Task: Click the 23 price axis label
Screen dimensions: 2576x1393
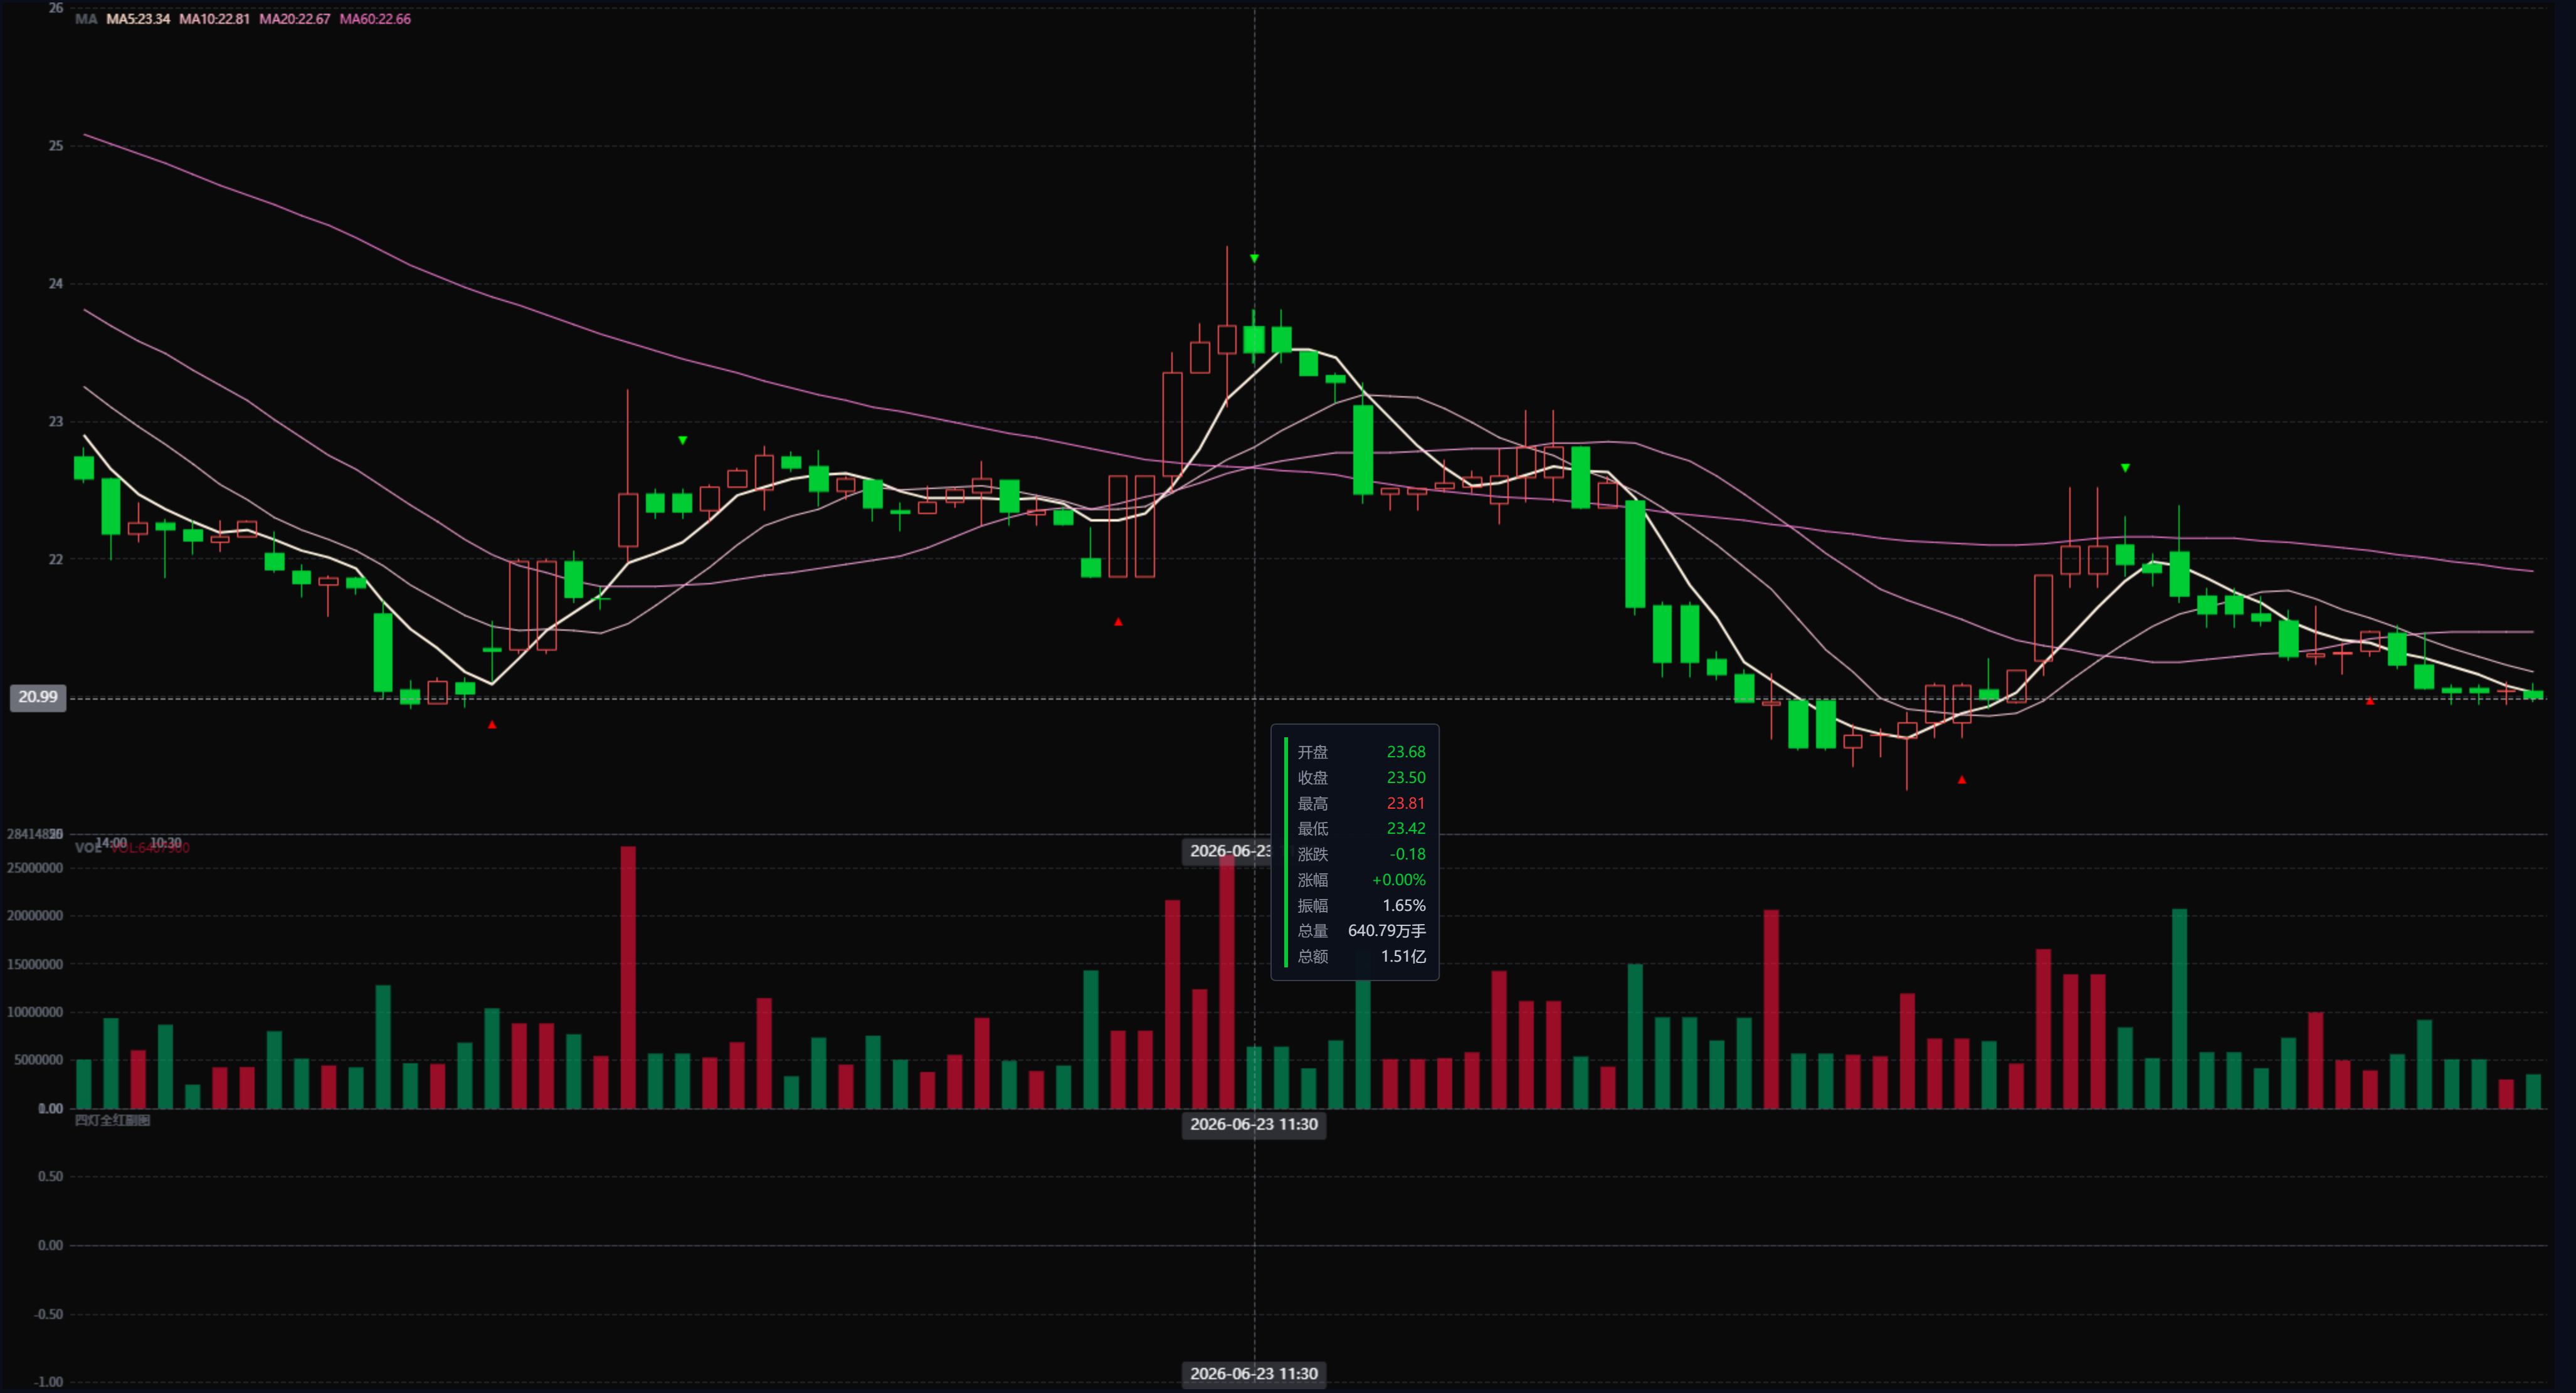Action: tap(56, 422)
